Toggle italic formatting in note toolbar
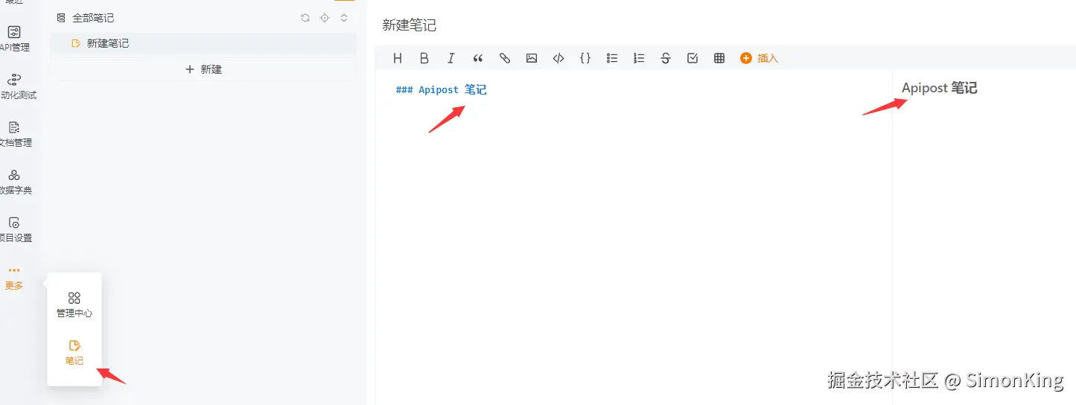Screen dimensions: 1076x405 click(451, 58)
